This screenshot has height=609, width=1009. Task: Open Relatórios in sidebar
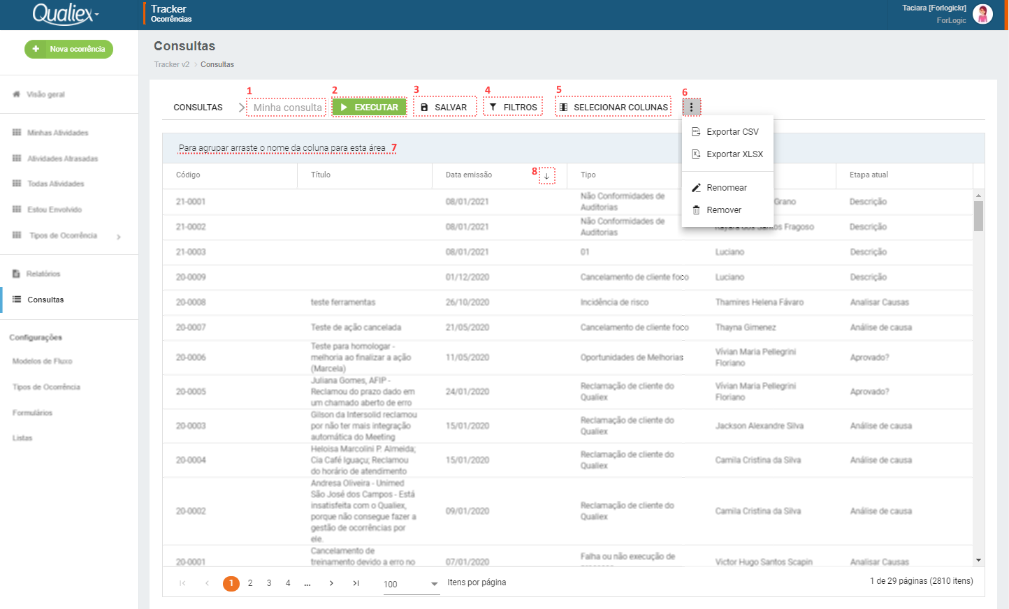43,274
